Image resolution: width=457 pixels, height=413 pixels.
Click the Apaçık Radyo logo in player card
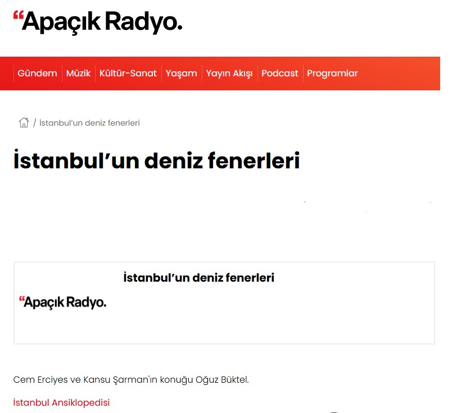pyautogui.click(x=62, y=302)
